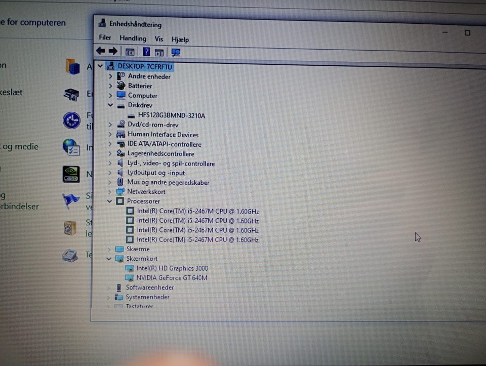Open the Hjælp menu
The width and height of the screenshot is (486, 366).
coord(180,39)
